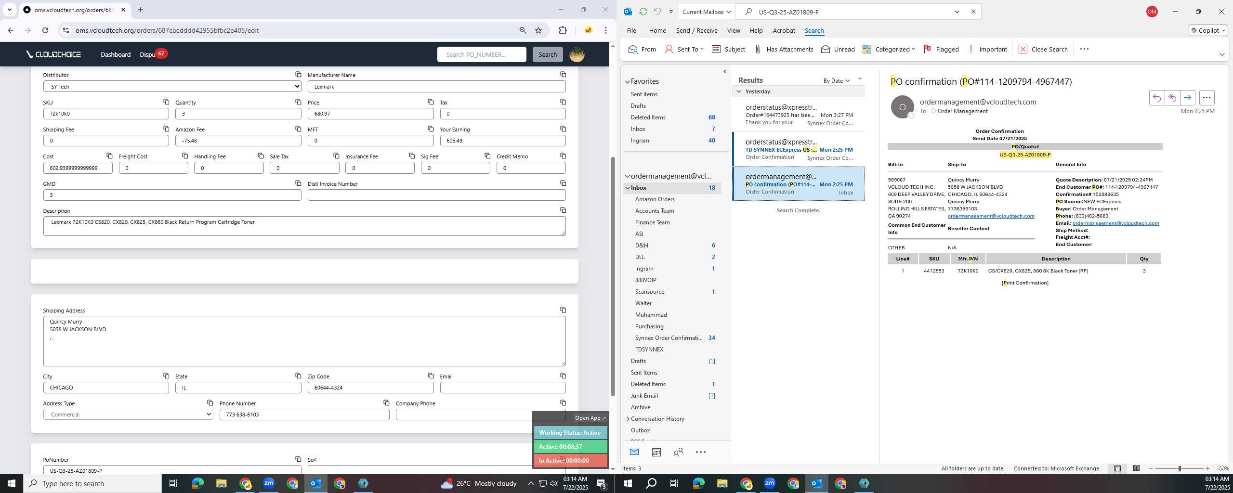The width and height of the screenshot is (1233, 493).
Task: Copy the SKU field value
Action: tap(166, 102)
